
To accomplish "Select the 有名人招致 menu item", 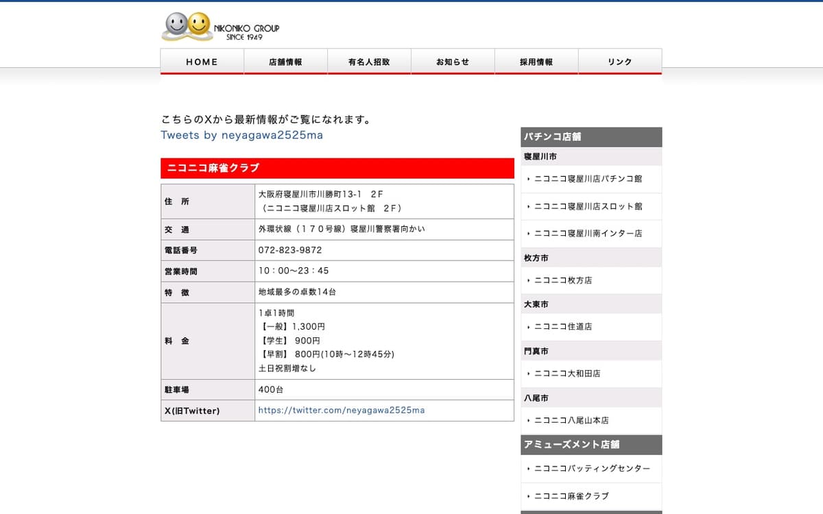I will tap(369, 62).
